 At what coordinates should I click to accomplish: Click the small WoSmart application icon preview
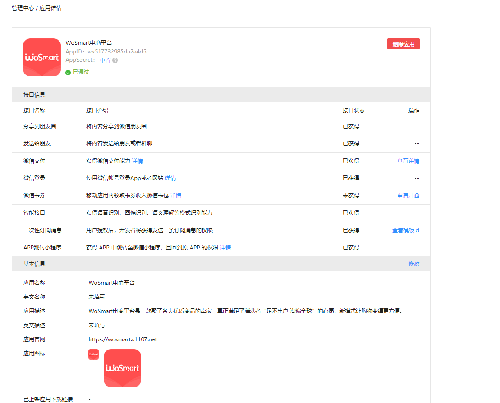point(93,354)
